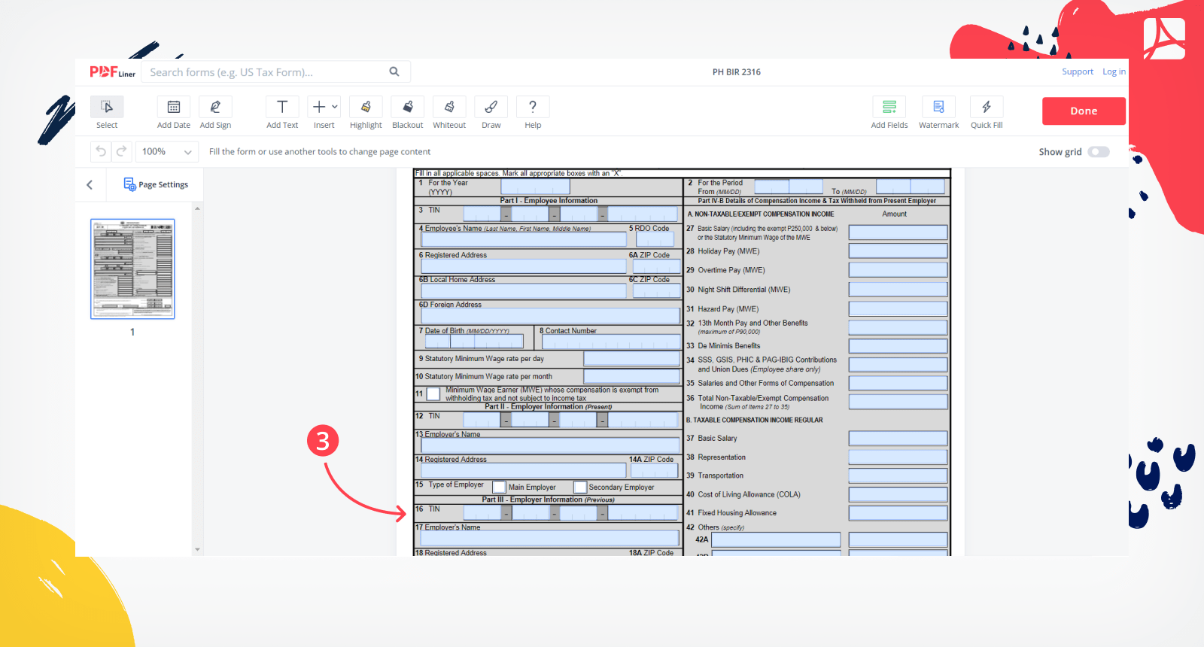Click the Add Sign pen icon
Image resolution: width=1204 pixels, height=647 pixels.
(x=215, y=107)
